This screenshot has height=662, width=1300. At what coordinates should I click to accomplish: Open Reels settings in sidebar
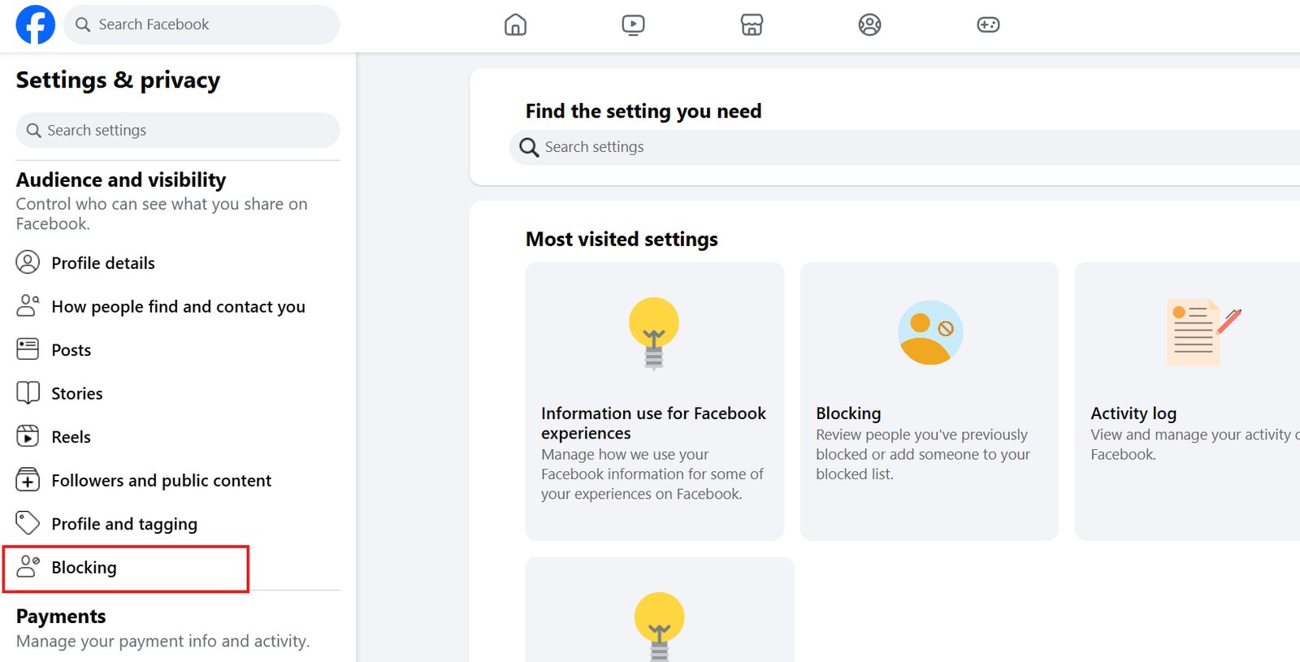pyautogui.click(x=71, y=437)
